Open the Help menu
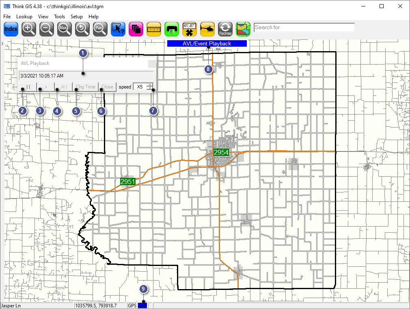Image resolution: width=410 pixels, height=309 pixels. coord(93,17)
